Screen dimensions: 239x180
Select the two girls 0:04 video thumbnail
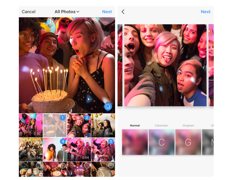coord(103,125)
